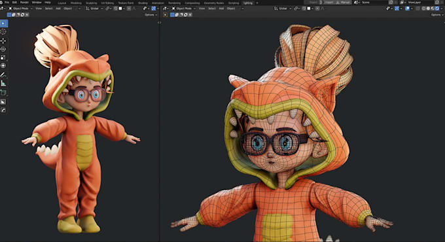Open Add menu in right viewport header

[221, 9]
